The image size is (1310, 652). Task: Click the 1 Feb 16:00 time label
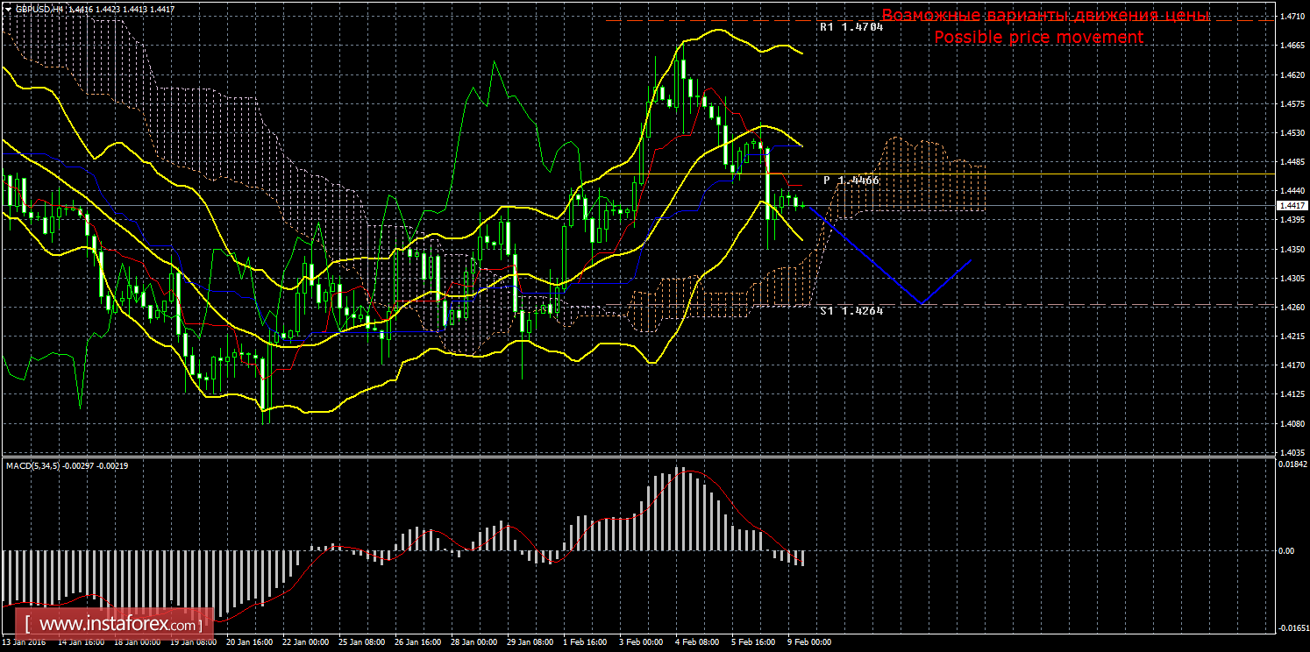[x=583, y=642]
